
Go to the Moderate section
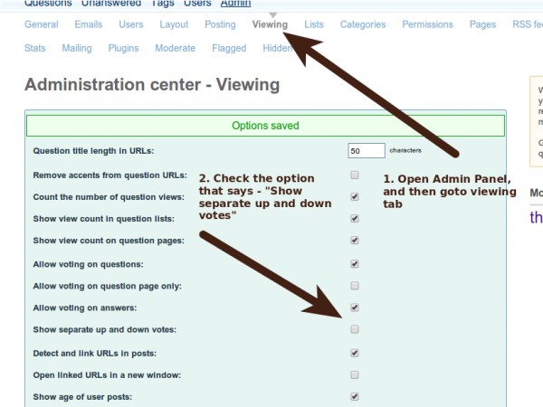[175, 48]
